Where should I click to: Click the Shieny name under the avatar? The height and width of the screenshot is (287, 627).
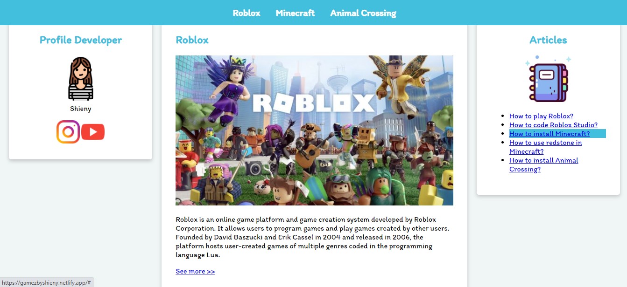(81, 109)
